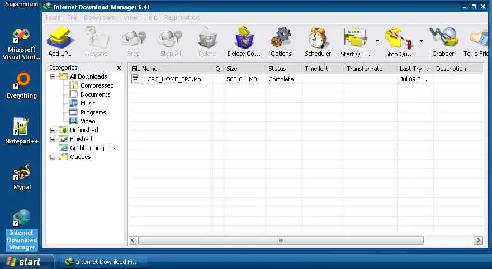
Task: Select the Everything desktop shortcut
Action: 22,85
